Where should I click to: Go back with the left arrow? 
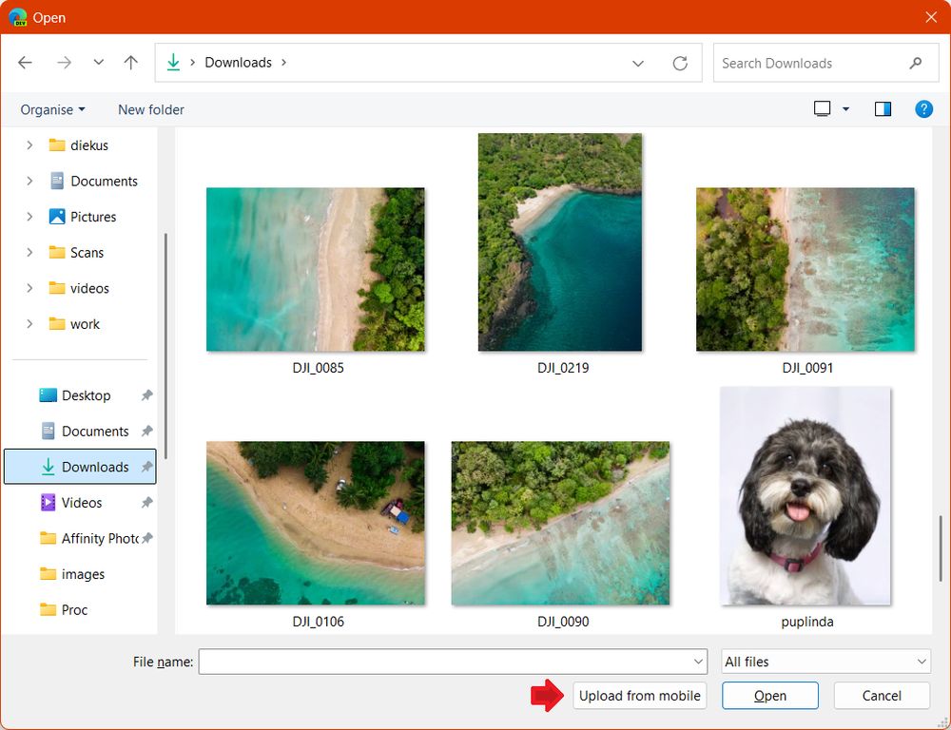click(25, 63)
